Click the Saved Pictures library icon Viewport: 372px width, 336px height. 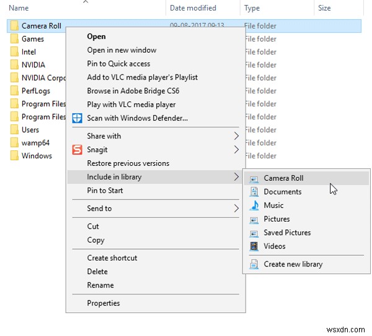click(x=254, y=233)
